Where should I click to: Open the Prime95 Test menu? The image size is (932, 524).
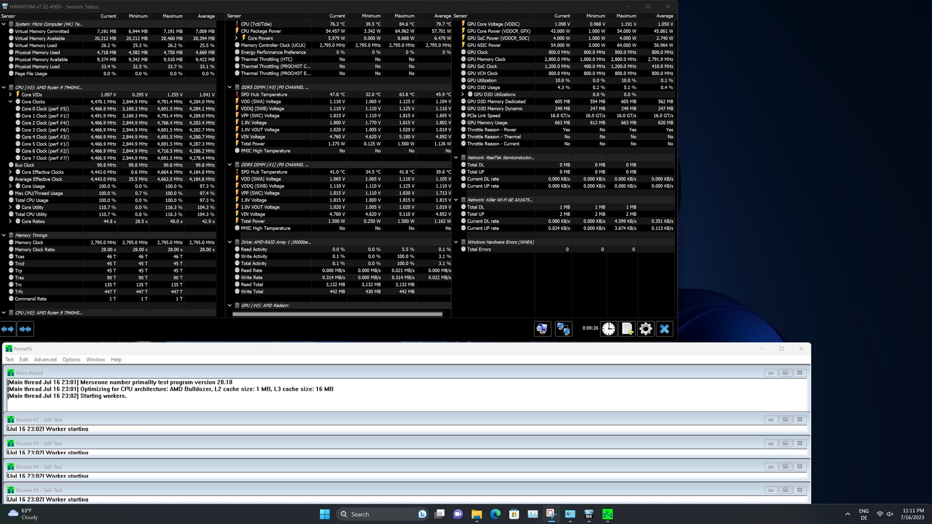tap(9, 360)
